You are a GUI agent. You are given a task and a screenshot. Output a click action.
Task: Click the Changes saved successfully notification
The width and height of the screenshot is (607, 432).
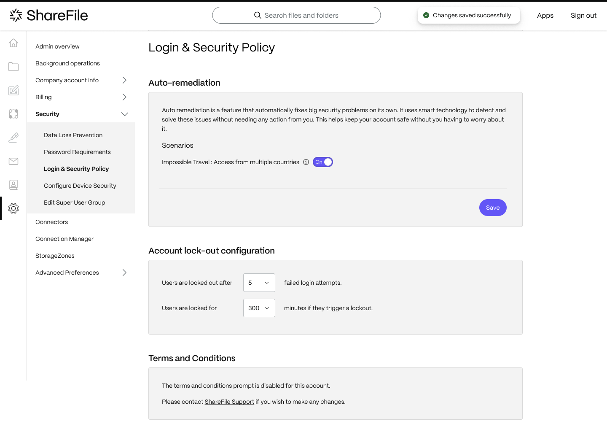pyautogui.click(x=469, y=15)
